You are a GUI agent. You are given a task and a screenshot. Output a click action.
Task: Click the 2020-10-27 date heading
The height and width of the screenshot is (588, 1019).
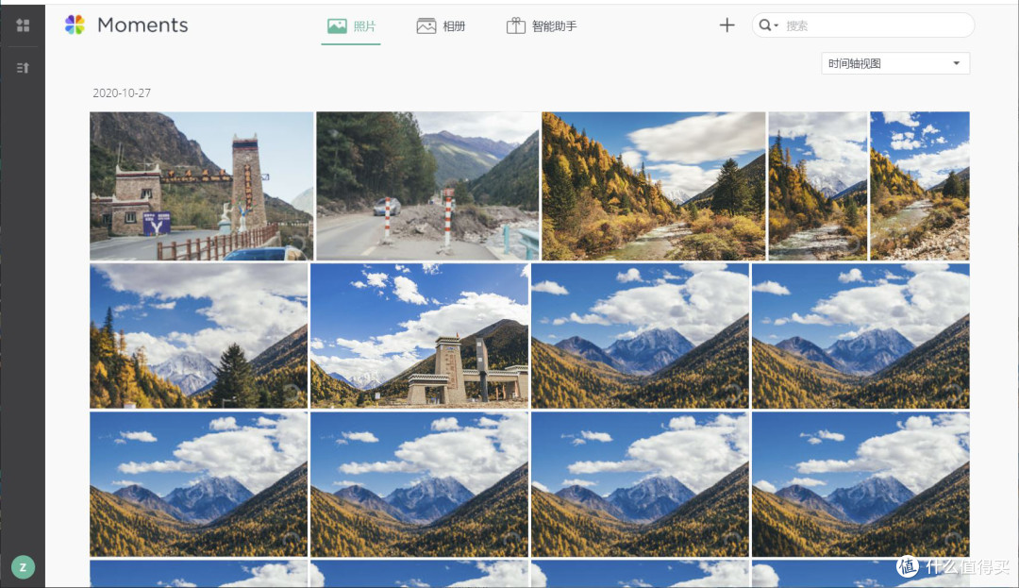pos(122,93)
